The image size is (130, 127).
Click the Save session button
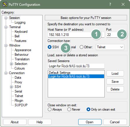pos(115,82)
